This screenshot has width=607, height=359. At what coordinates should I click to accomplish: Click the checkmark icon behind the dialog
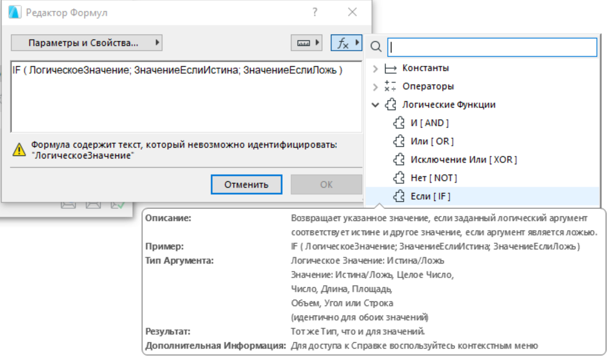tap(118, 205)
